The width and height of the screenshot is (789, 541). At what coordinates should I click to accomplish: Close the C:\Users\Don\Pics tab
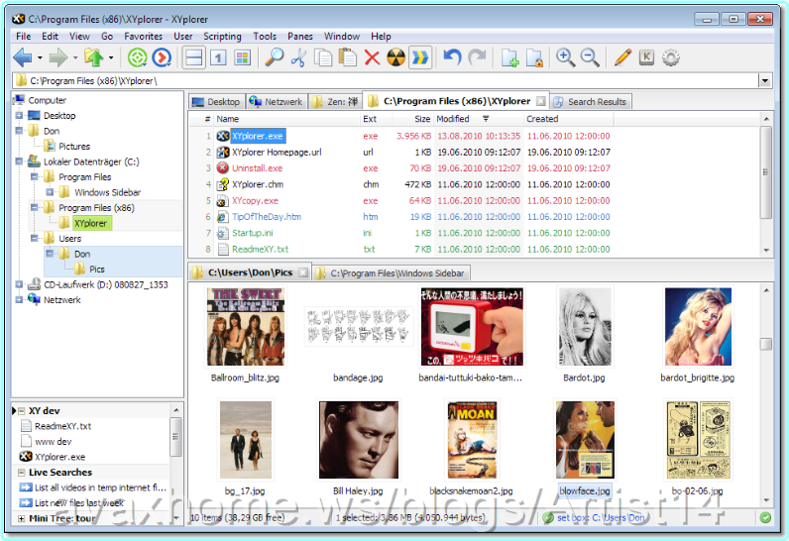coord(303,272)
